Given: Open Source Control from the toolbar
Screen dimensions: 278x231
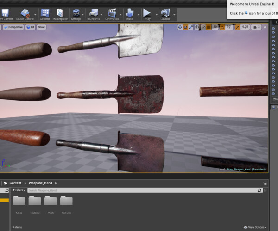Looking at the screenshot, I should pyautogui.click(x=25, y=13).
